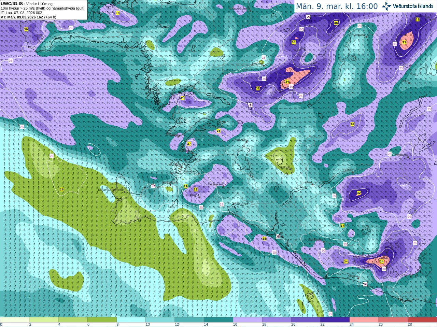Click the yellow 26 marker west of Keflavíkurflugvöllur
437x327 pixels.
[62, 189]
